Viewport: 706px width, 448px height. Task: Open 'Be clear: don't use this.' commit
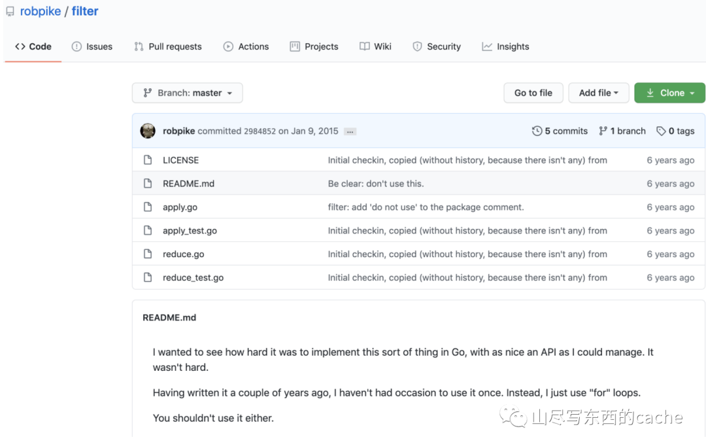tap(375, 184)
